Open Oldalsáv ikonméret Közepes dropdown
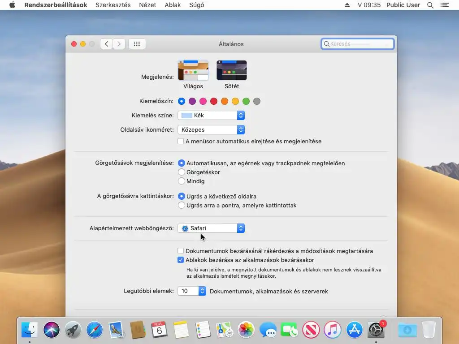 point(211,129)
